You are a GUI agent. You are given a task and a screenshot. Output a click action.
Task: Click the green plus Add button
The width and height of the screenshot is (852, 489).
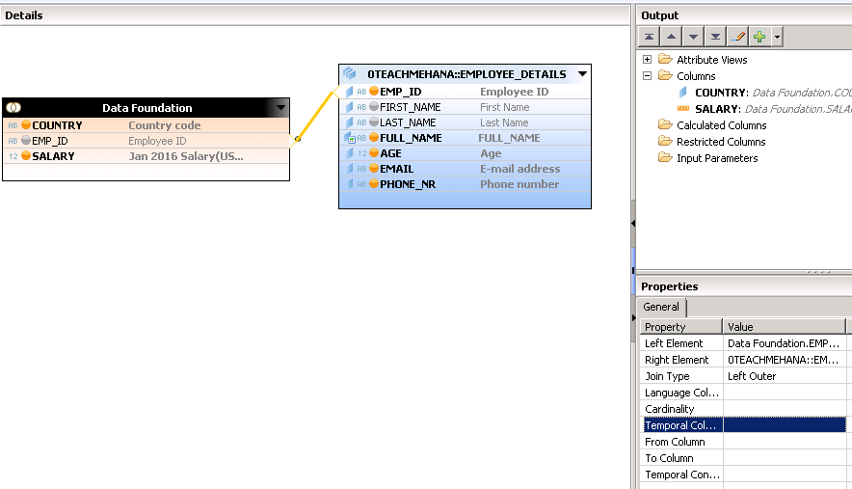tap(759, 37)
